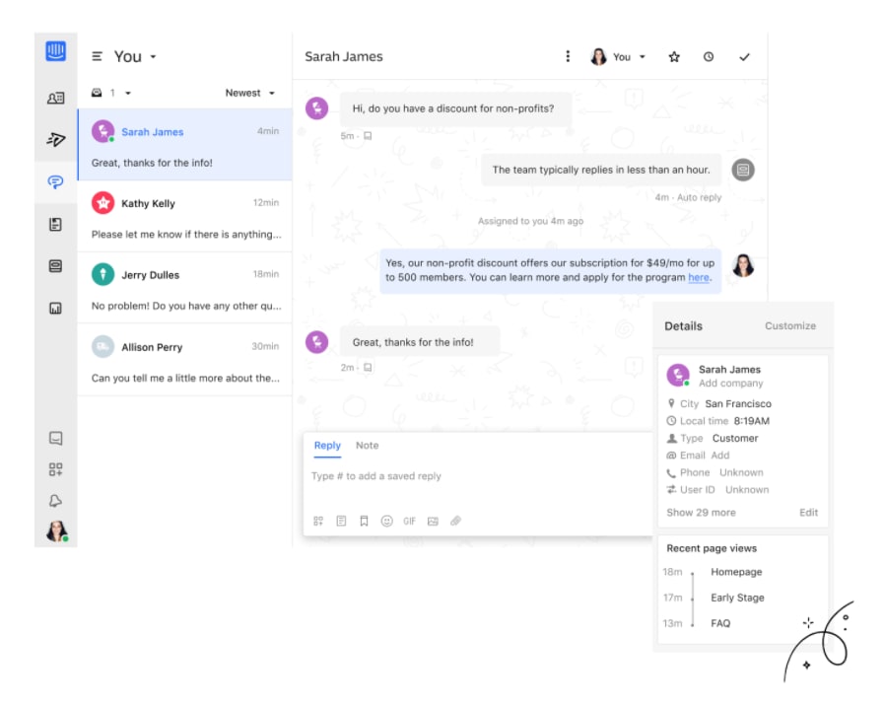Click the 8:19AM local time value
The image size is (884, 706).
pyautogui.click(x=752, y=421)
